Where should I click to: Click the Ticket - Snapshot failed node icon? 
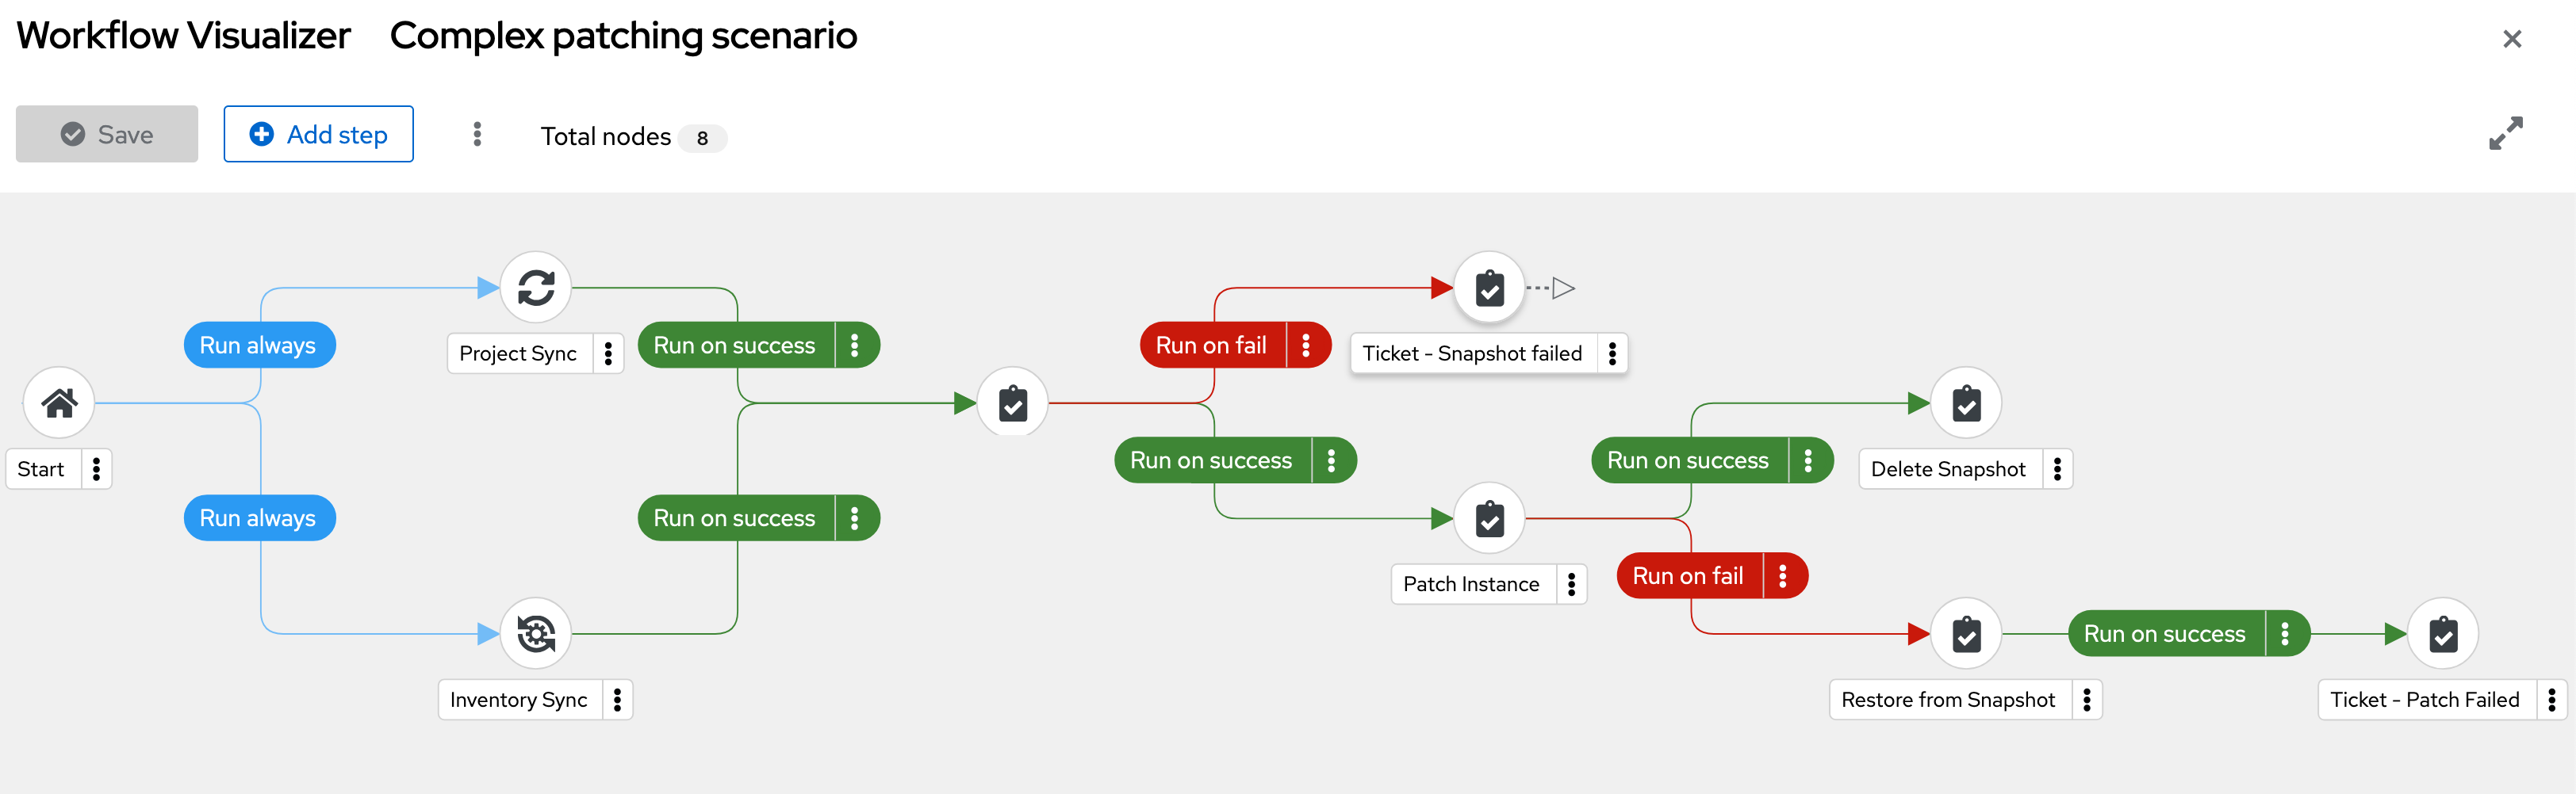coord(1489,288)
